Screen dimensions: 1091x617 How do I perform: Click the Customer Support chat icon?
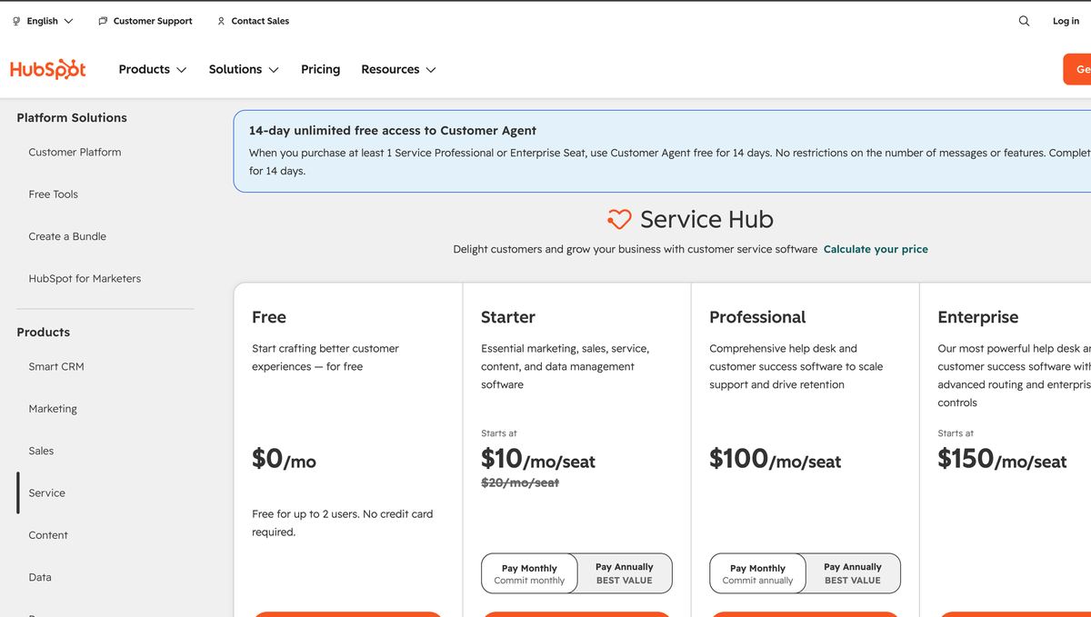[x=103, y=21]
